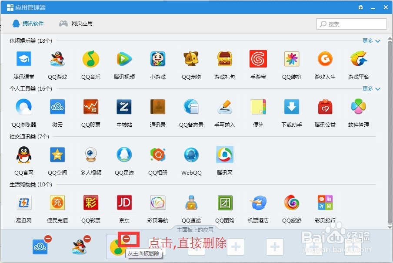393x263 pixels.
Task: Open 腾讯网 icon
Action: pos(225,155)
